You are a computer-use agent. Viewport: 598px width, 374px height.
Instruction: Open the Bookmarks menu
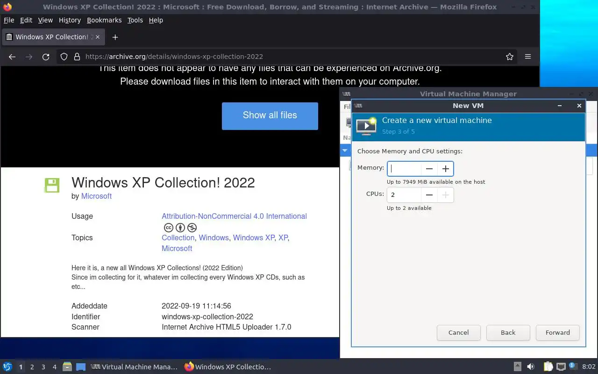tap(104, 20)
